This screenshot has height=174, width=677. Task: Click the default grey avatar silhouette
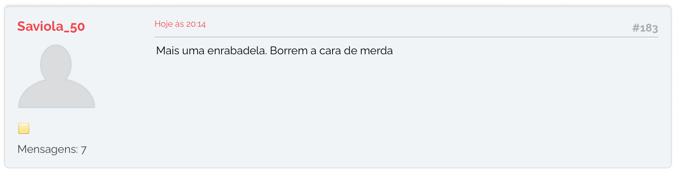[x=57, y=76]
